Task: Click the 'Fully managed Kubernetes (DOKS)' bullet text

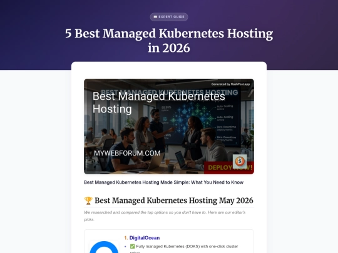Action: (x=184, y=249)
